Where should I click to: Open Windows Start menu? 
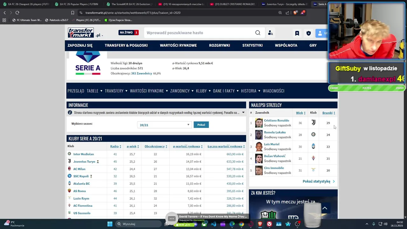[x=110, y=224]
